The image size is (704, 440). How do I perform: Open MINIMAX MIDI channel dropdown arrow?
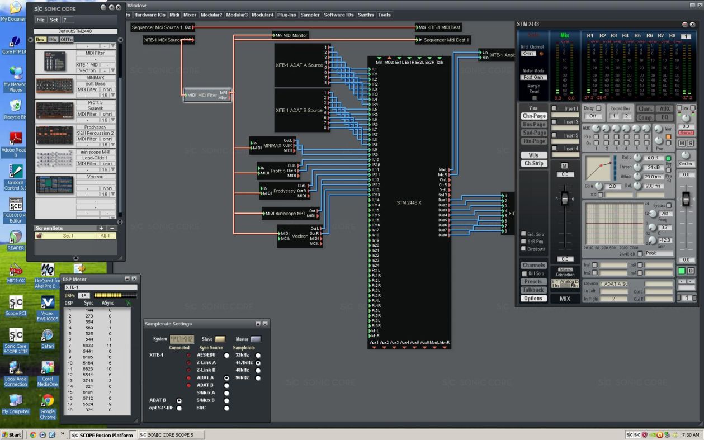(x=112, y=96)
